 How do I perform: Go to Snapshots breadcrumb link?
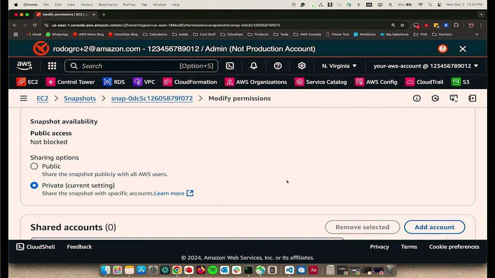(x=80, y=98)
